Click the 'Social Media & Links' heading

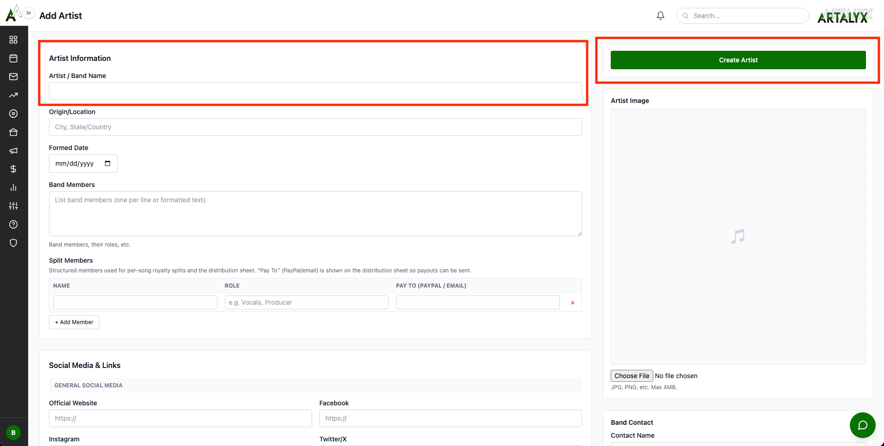tap(84, 365)
